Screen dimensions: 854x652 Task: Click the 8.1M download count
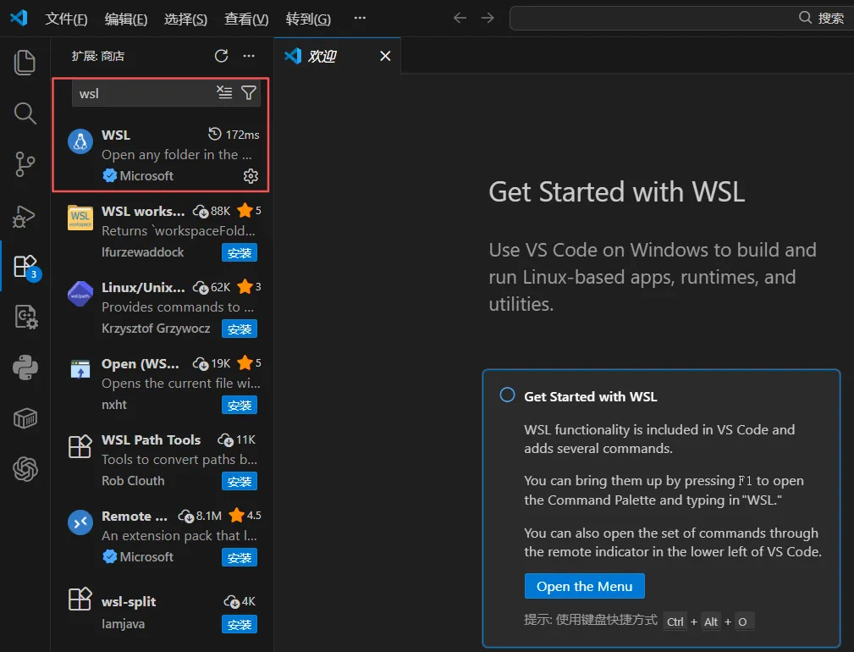tap(201, 516)
